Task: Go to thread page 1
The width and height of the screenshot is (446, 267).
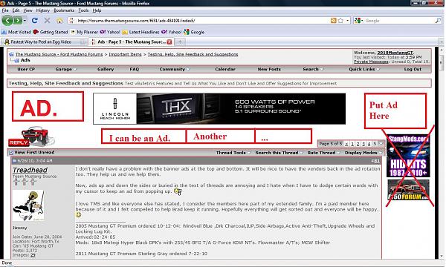Action: tap(352, 144)
